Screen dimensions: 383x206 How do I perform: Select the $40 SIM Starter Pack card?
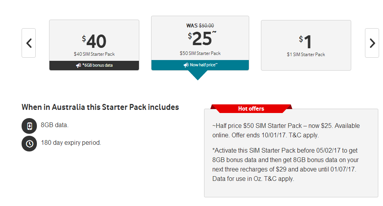(94, 45)
